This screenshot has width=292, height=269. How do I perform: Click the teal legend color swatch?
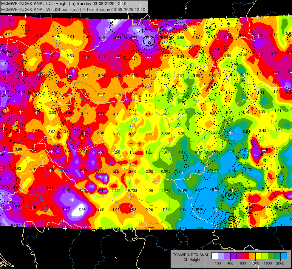click(x=278, y=256)
